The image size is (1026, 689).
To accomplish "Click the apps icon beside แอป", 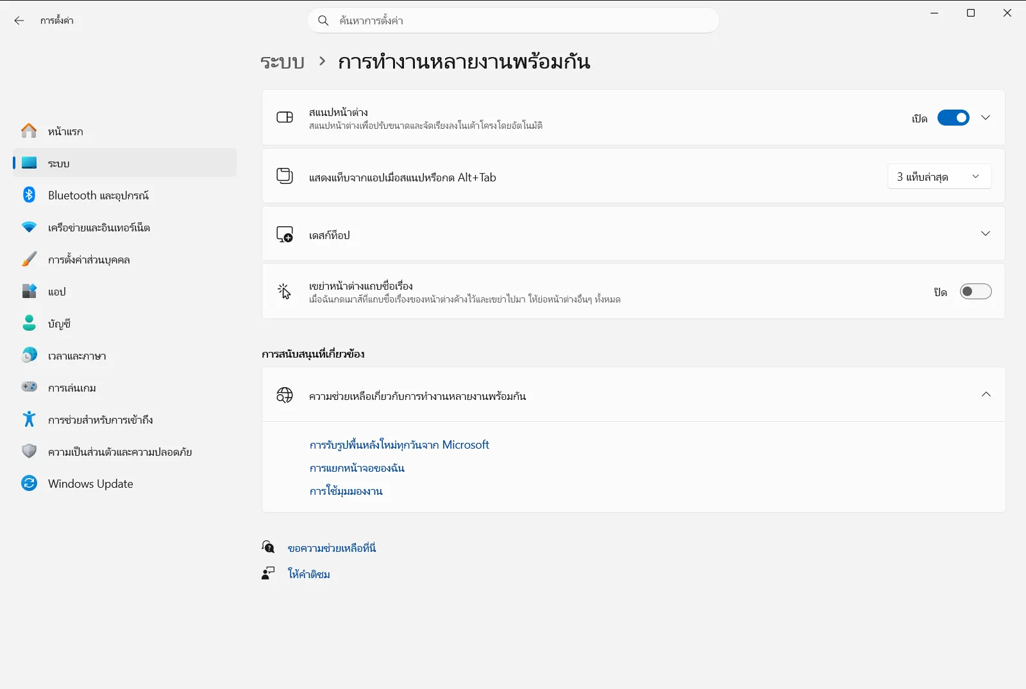I will pos(29,291).
